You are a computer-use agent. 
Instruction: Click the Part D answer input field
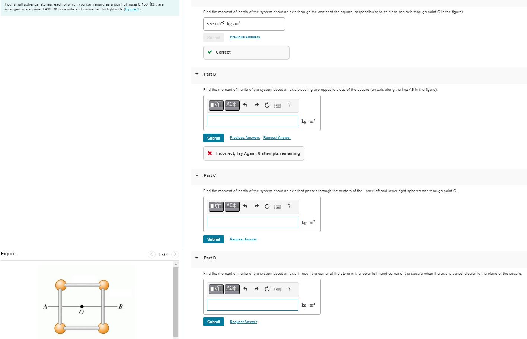(252, 305)
